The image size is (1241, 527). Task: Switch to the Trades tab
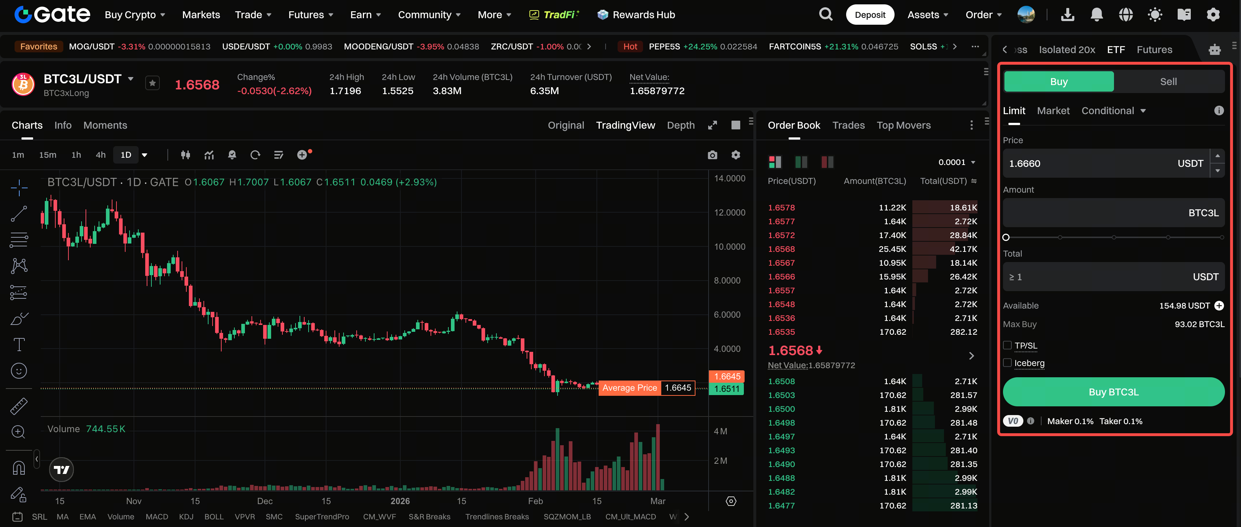(848, 126)
